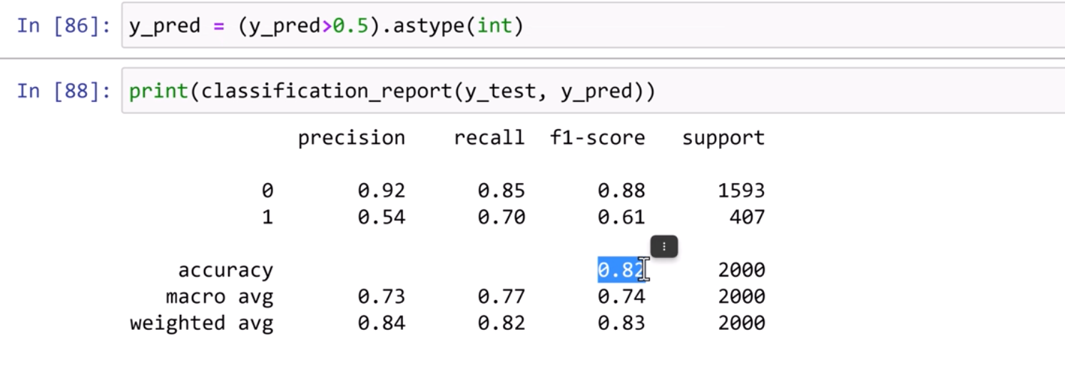Viewport: 1065px width, 377px height.
Task: Click the 'precision' column header
Action: 351,138
